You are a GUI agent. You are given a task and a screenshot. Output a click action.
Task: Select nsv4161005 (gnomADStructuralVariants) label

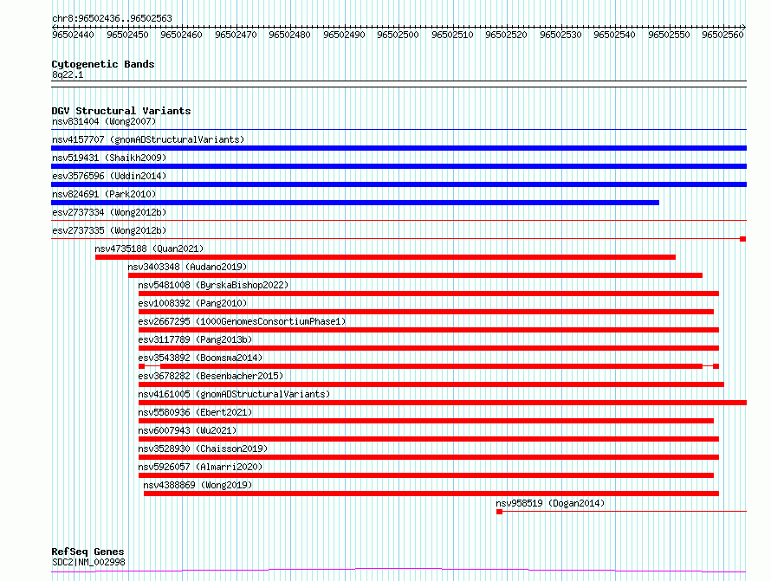[x=234, y=394]
